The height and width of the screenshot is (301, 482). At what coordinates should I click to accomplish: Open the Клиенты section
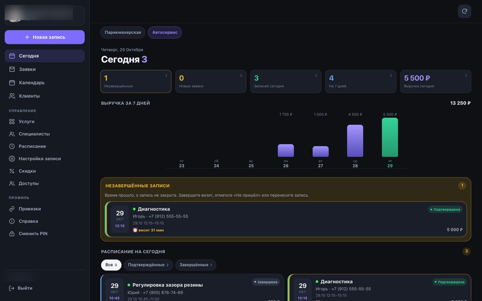[x=44, y=96]
